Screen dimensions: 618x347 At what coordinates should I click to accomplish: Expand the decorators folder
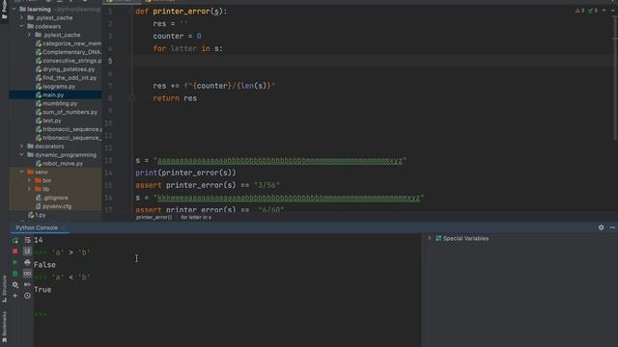click(x=21, y=146)
